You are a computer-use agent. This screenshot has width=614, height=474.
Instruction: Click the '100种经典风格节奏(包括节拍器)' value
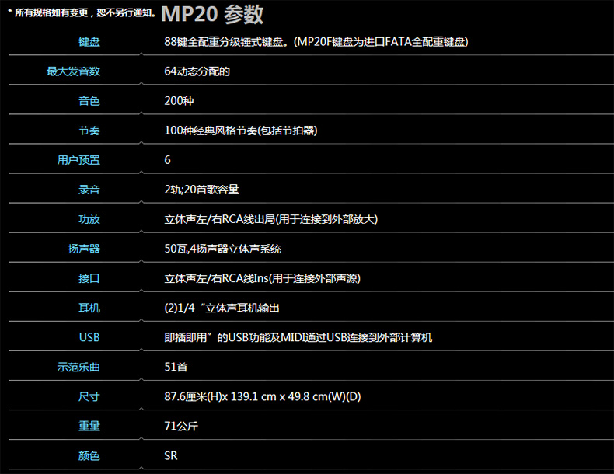pyautogui.click(x=241, y=131)
